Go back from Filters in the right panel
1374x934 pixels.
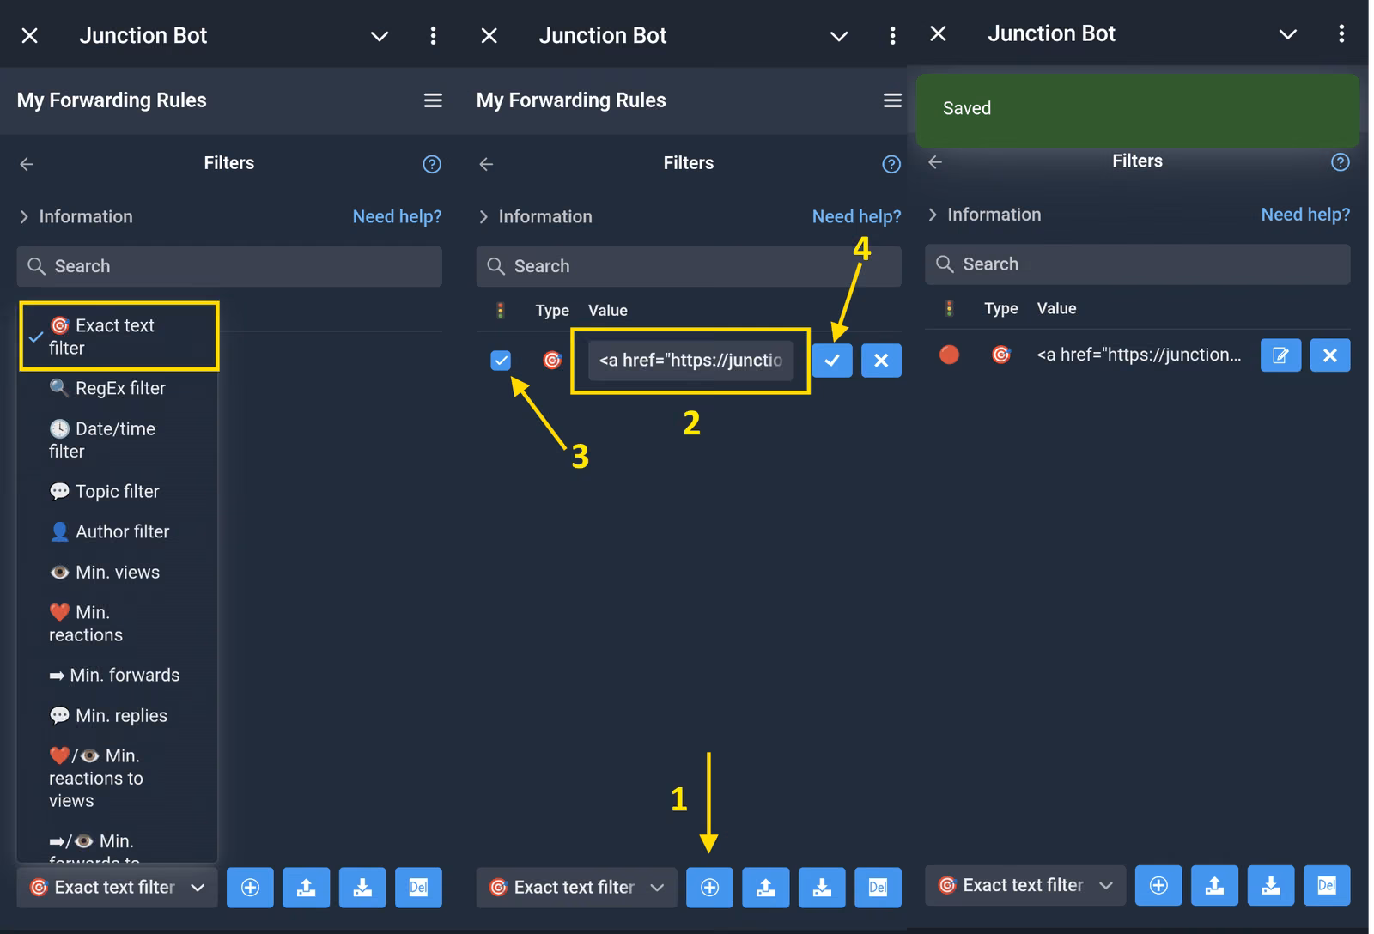935,162
